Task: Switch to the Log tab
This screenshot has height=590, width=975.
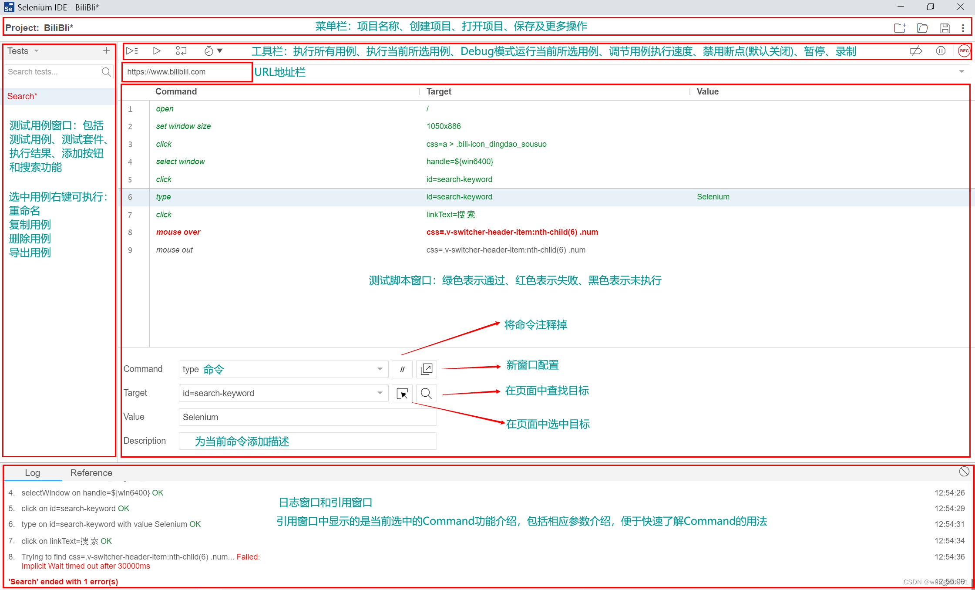Action: point(32,473)
